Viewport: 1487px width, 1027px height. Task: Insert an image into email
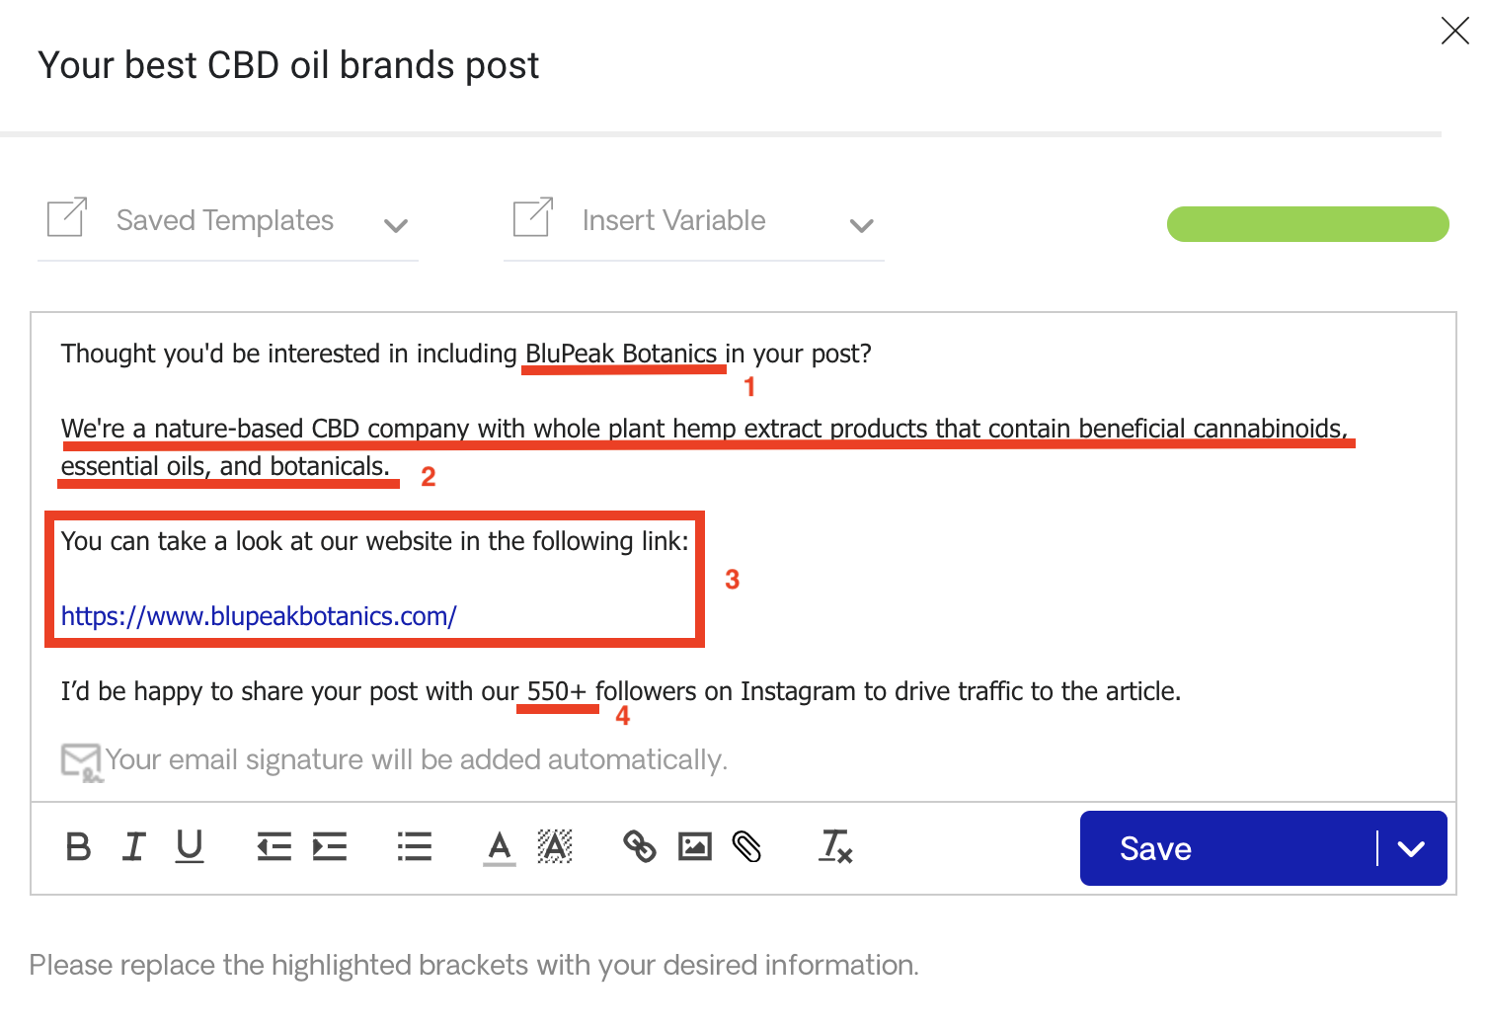click(x=695, y=846)
